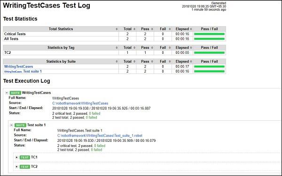The image size is (282, 176).
Task: Sort Statistics by Tag Elapsed column
Action: coord(191,48)
